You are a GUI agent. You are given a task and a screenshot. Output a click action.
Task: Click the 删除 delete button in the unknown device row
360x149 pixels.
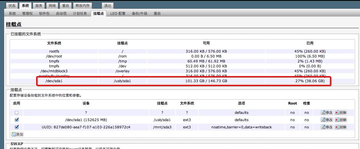[340, 112]
